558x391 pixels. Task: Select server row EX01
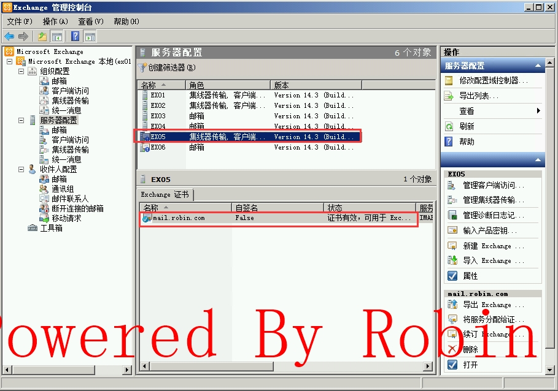coord(248,95)
